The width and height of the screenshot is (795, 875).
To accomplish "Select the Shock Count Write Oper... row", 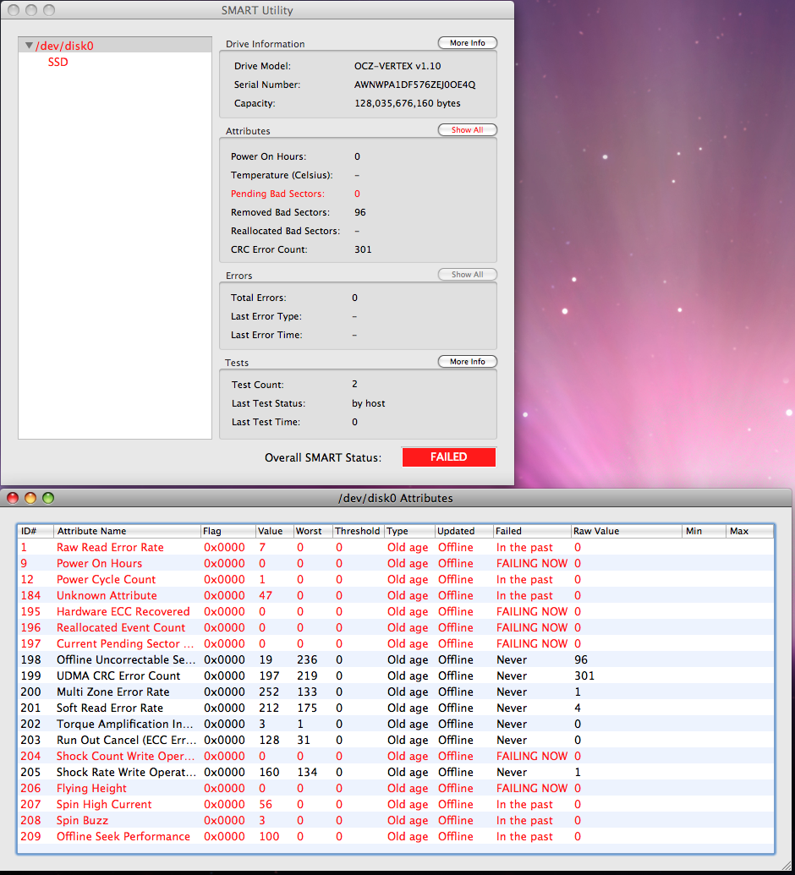I will point(396,756).
